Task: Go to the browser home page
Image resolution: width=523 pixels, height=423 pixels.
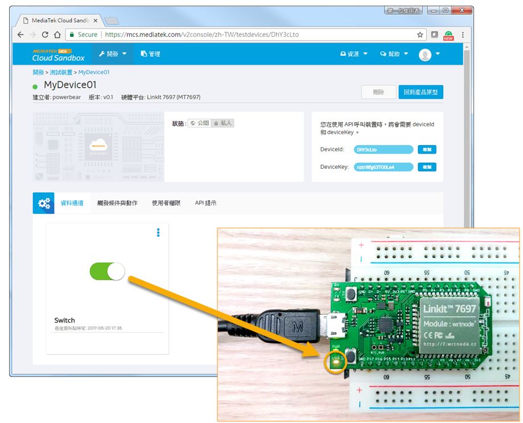Action: point(57,35)
